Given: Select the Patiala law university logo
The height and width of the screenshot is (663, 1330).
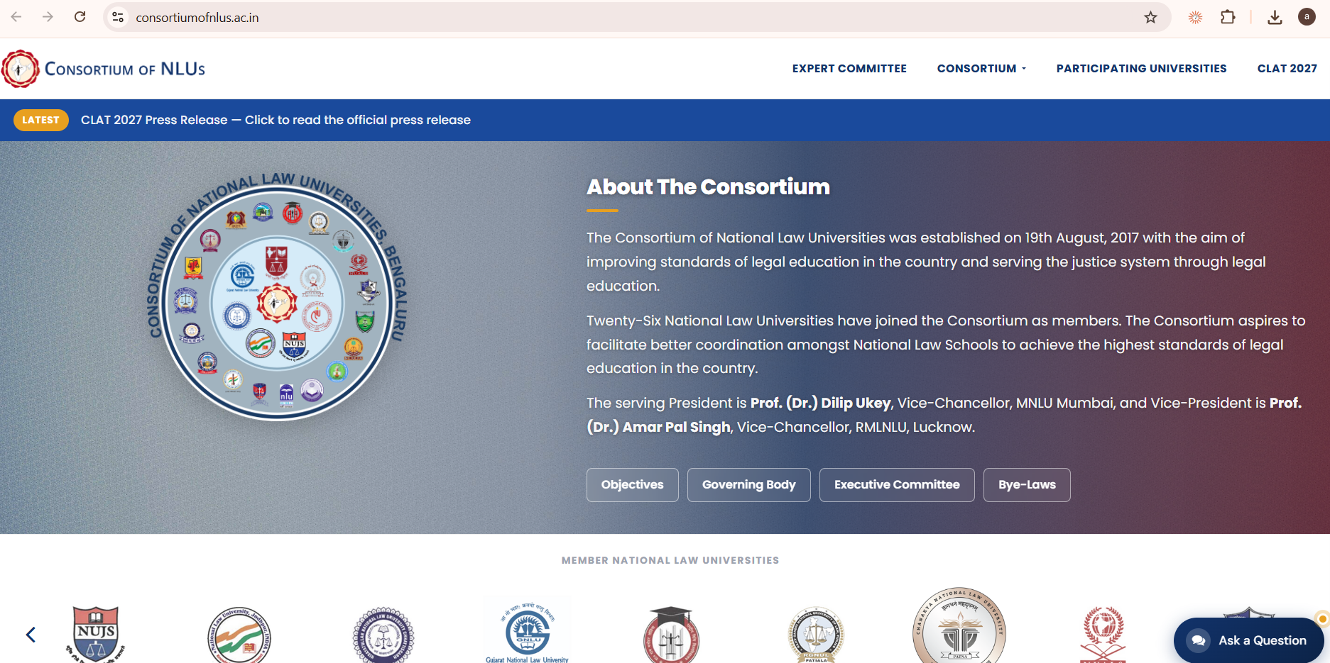Looking at the screenshot, I should pos(816,635).
